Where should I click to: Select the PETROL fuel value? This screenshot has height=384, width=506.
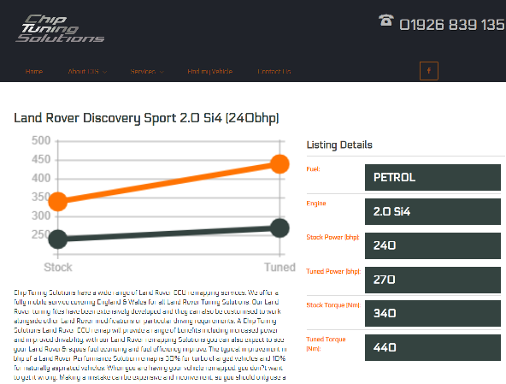pos(432,177)
